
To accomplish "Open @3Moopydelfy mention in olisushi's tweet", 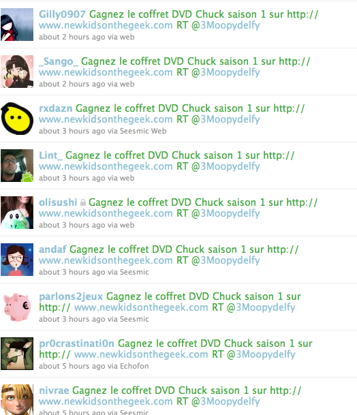I will 226,214.
